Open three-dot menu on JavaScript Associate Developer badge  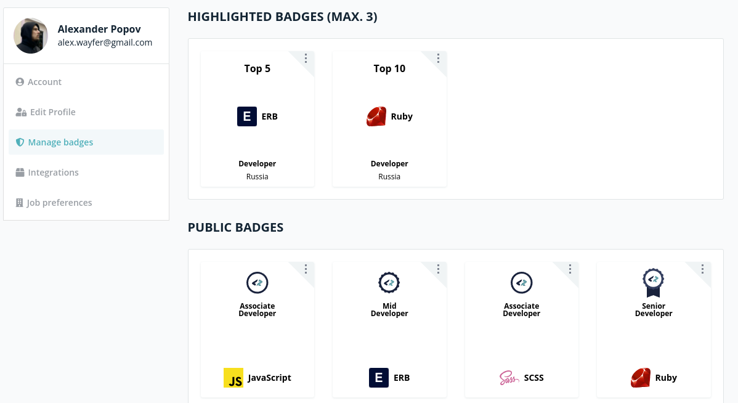point(306,269)
